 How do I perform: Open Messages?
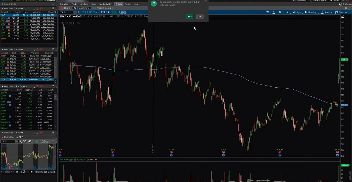[300, 1]
